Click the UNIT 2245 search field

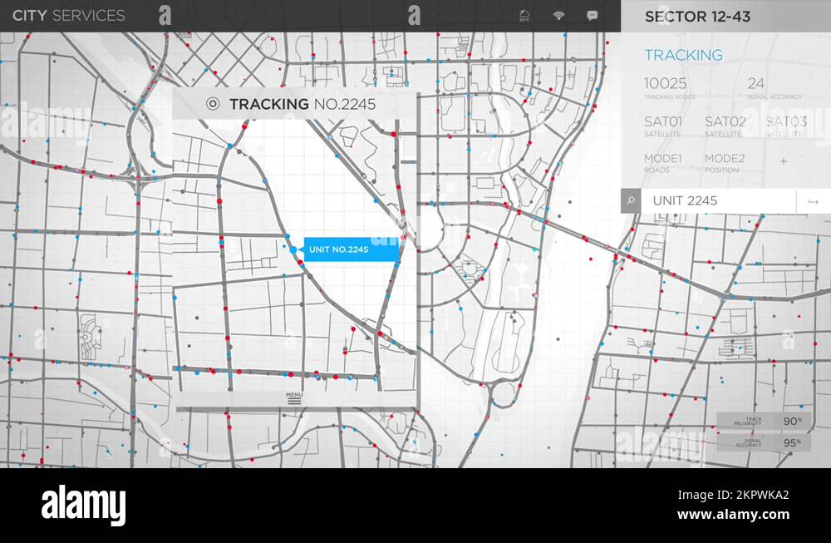[x=718, y=201]
